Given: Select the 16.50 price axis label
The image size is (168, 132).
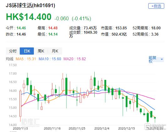Looking at the screenshot, I should (x=13, y=82).
